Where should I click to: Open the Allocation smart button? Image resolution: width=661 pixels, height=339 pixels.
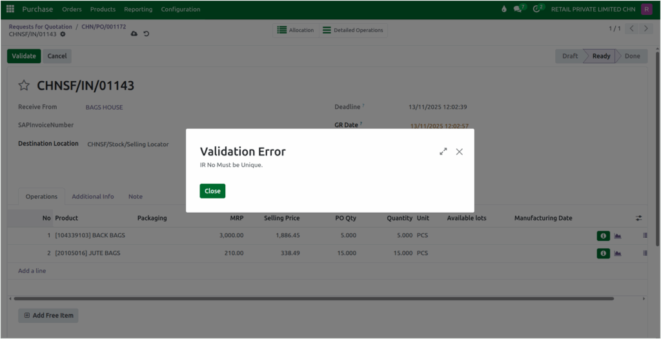pos(296,30)
